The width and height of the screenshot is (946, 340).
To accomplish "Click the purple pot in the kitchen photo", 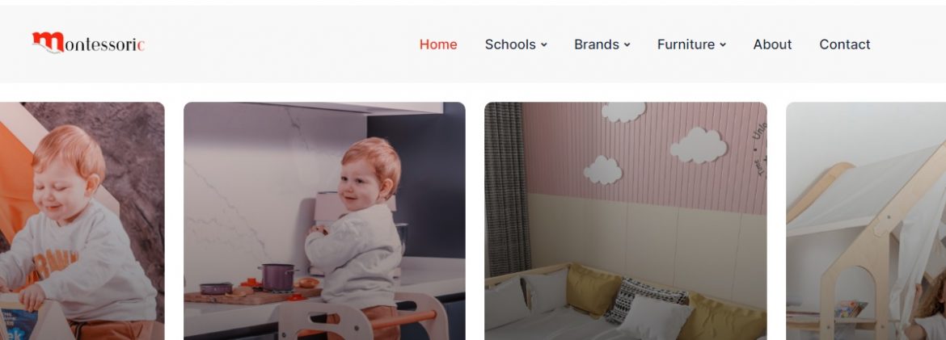I will 277,277.
